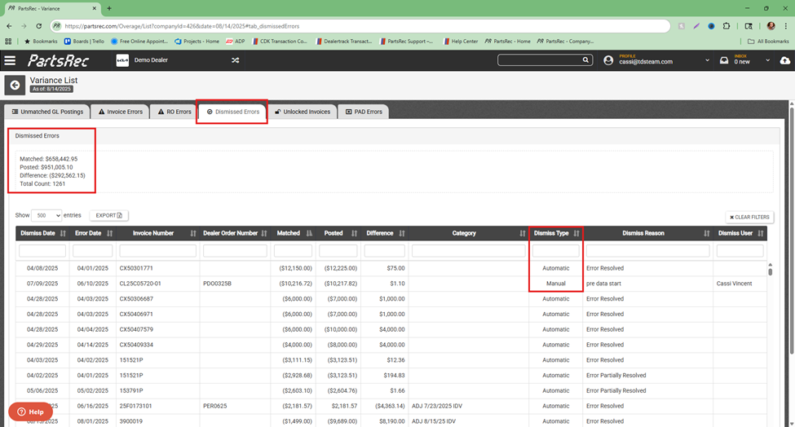
Task: Sort by Posted column arrows
Action: pyautogui.click(x=355, y=234)
